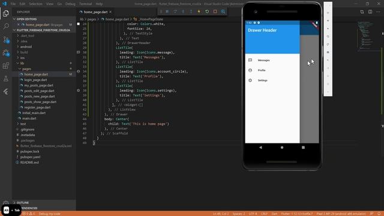This screenshot has height=216, width=384.
Task: Open login_page.dart in explorer
Action: coord(35,80)
